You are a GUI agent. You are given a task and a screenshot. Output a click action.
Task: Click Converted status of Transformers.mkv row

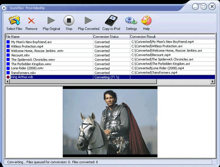point(102,73)
